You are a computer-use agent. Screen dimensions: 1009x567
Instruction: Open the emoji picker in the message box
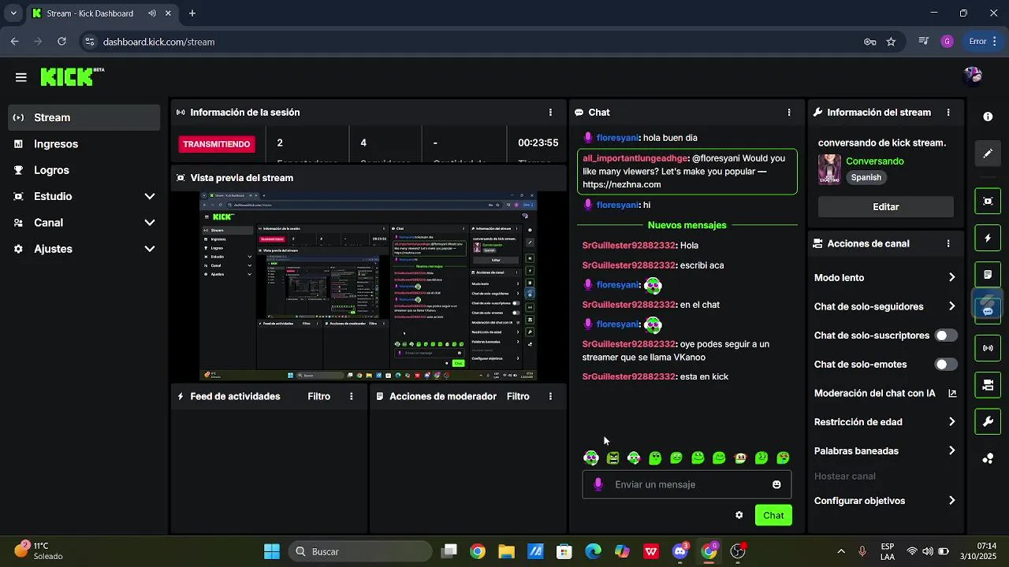(776, 484)
